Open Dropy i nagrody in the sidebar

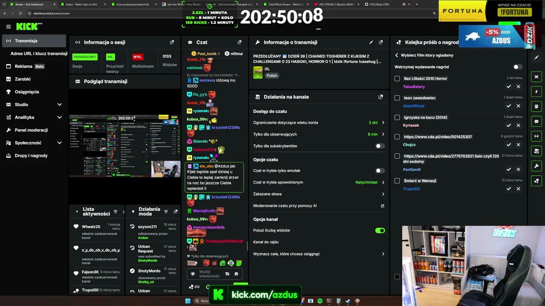click(34, 156)
